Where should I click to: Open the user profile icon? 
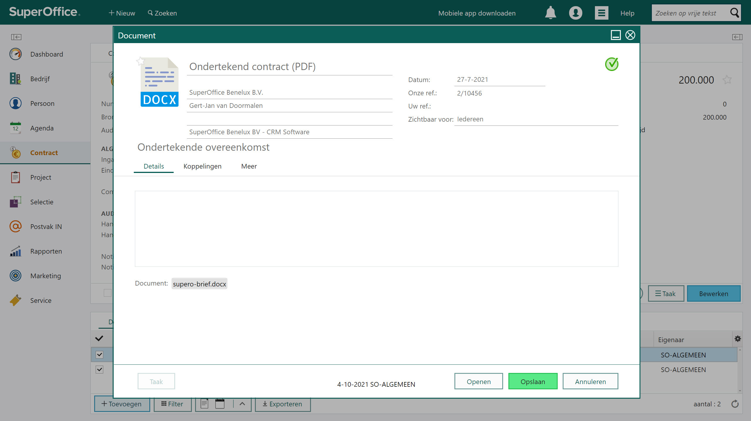point(576,13)
